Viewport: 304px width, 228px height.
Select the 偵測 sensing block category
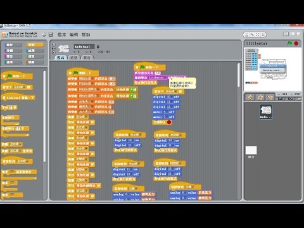pos(35,51)
